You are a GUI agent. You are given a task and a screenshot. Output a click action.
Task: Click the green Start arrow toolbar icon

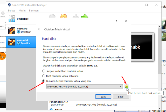(x=85, y=16)
